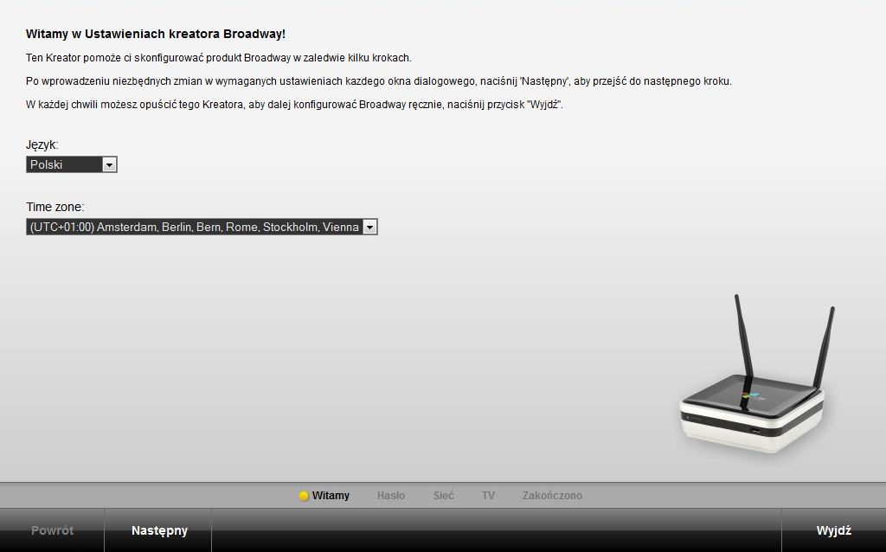Click the Time zone: label

(55, 207)
